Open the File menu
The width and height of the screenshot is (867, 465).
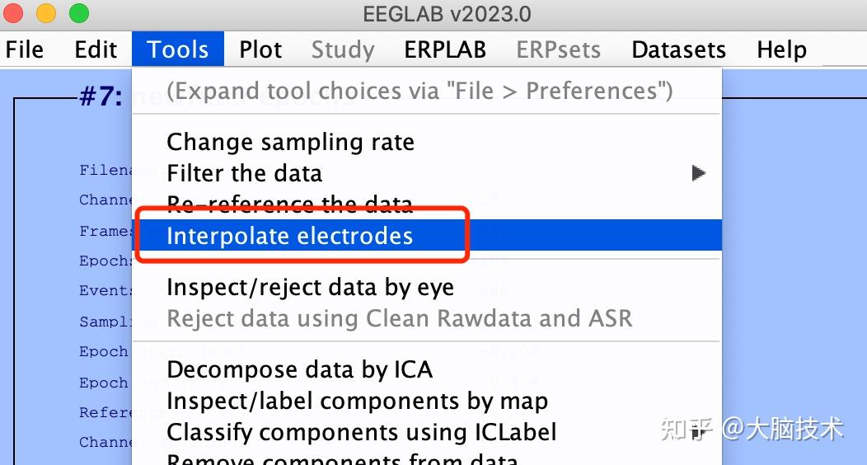pyautogui.click(x=25, y=49)
